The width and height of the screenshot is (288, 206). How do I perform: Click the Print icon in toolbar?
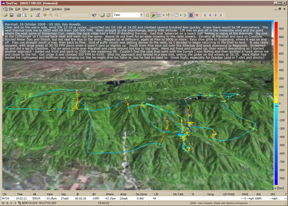[x=19, y=15]
